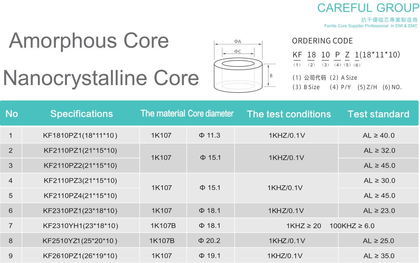Click the ORDERING CODE heading
420x263 pixels.
tap(322, 41)
